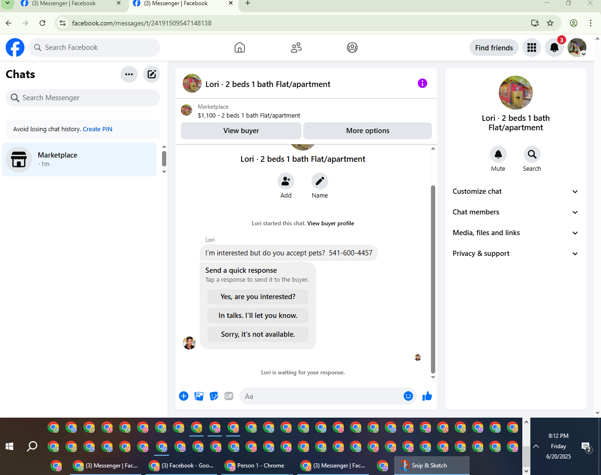Image resolution: width=601 pixels, height=475 pixels.
Task: Edit the chat name with pencil icon
Action: click(x=320, y=181)
